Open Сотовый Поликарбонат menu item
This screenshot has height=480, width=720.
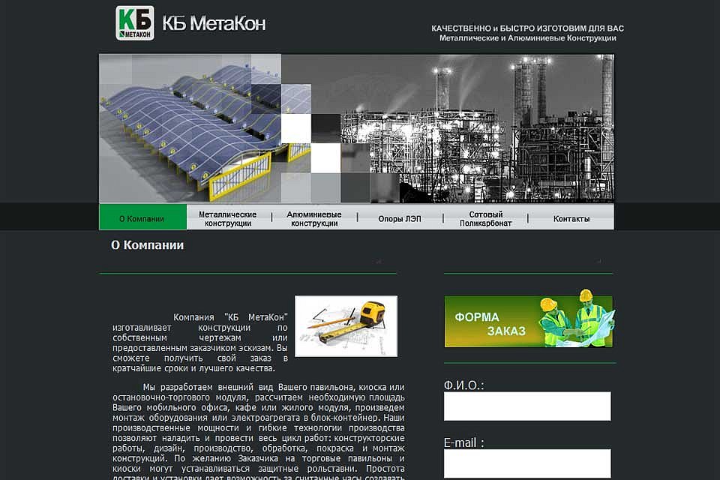[485, 219]
